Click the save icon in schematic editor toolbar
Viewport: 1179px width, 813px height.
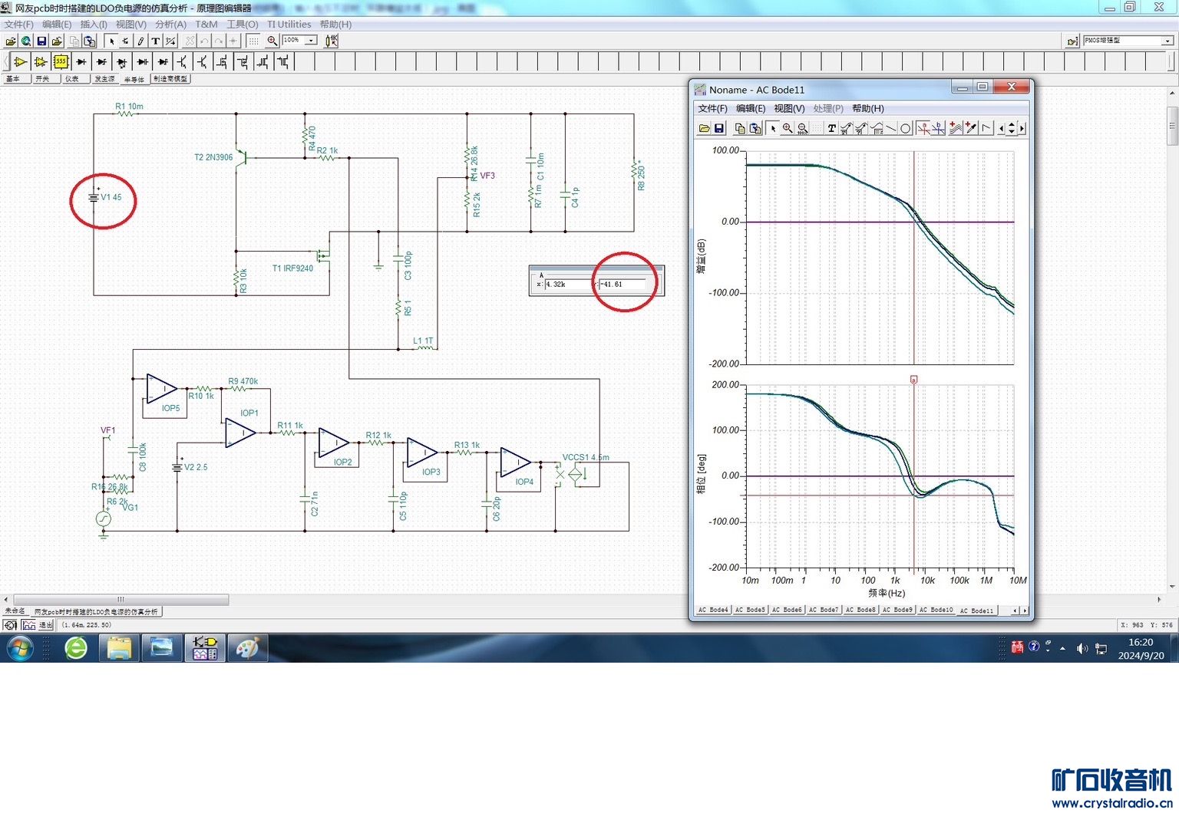click(x=41, y=41)
